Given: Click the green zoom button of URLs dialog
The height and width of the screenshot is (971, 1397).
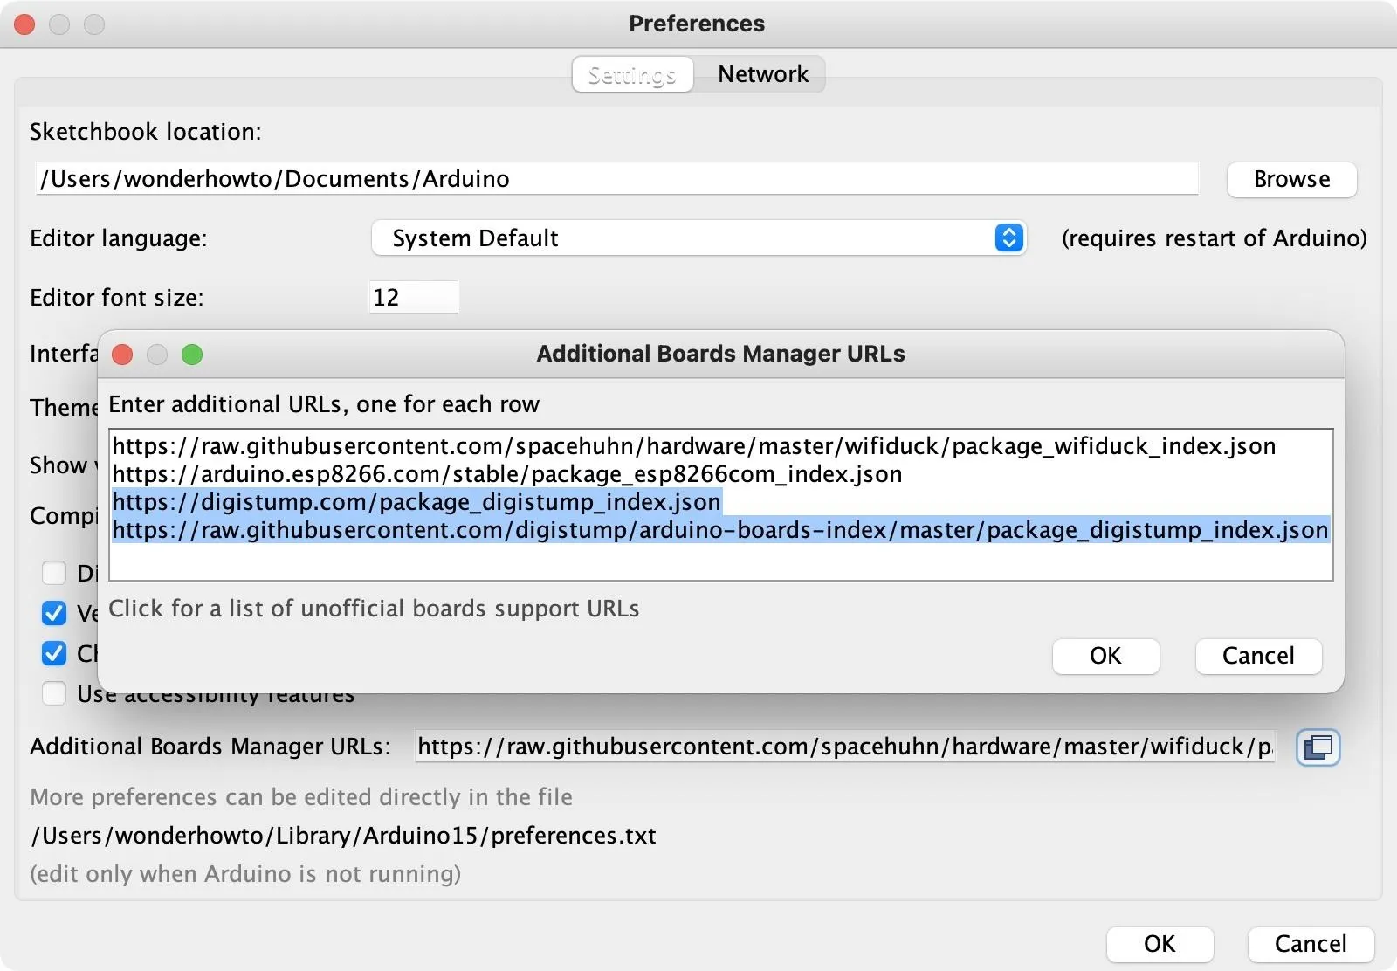Looking at the screenshot, I should pos(192,355).
